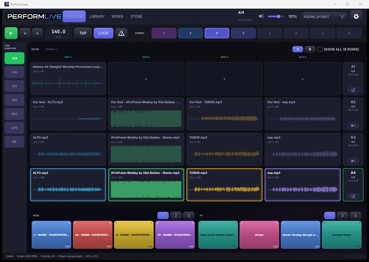Image resolution: width=369 pixels, height=262 pixels.
Task: Select the HIL time signature option
Action: (14, 142)
